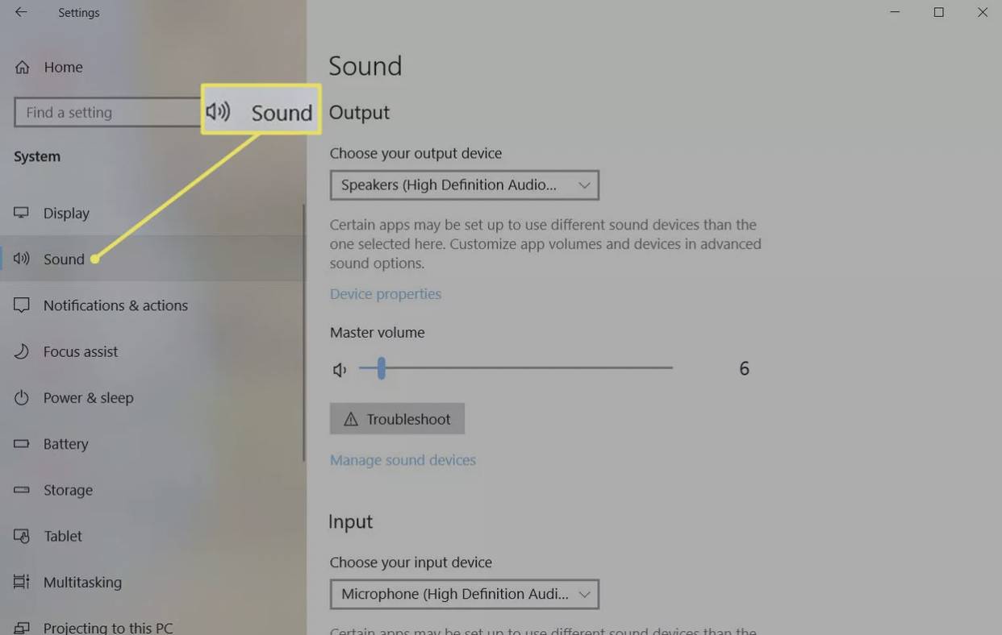Click the Power & sleep icon
Image resolution: width=1002 pixels, height=635 pixels.
pos(22,397)
